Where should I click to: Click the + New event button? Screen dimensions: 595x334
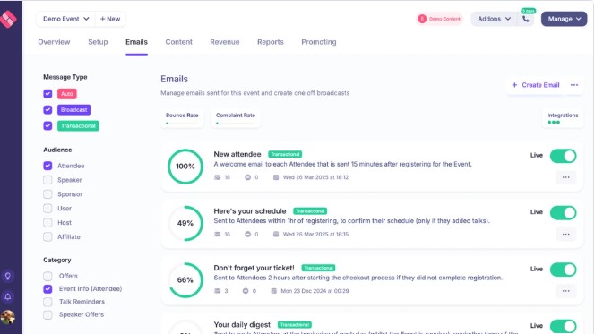click(x=110, y=19)
